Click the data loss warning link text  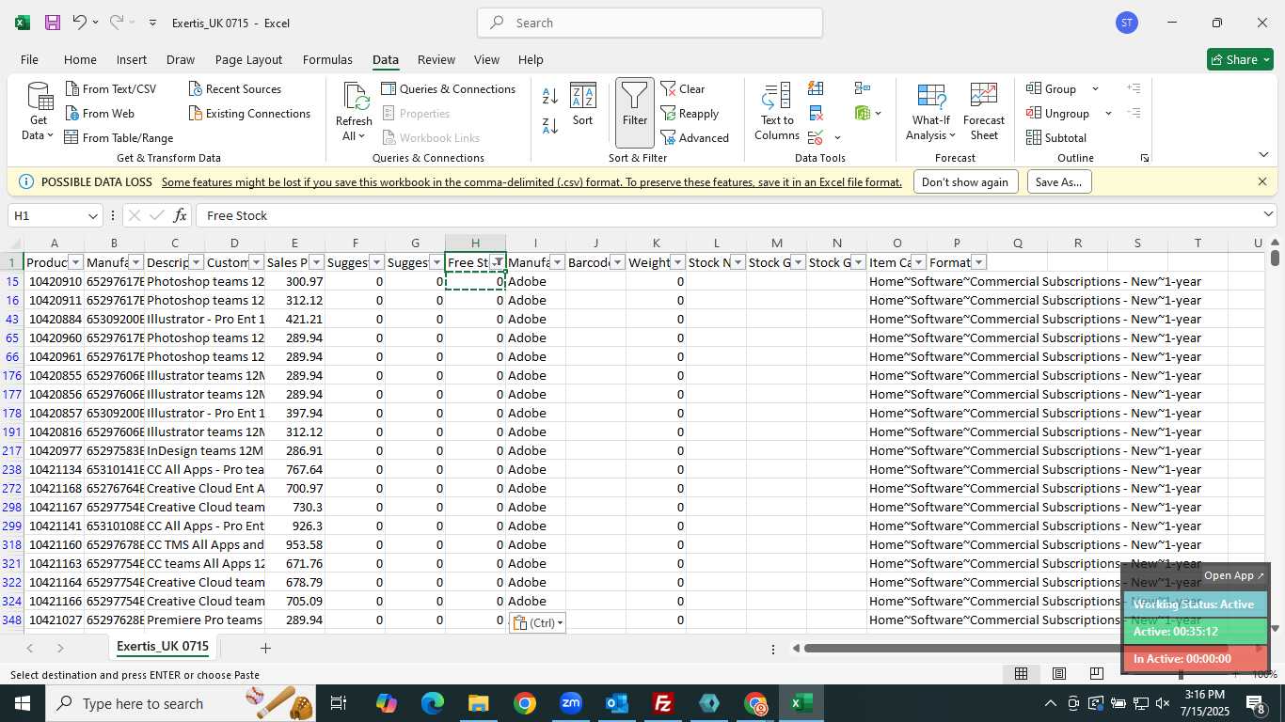pos(531,182)
